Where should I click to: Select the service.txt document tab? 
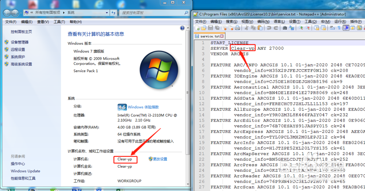[209, 36]
